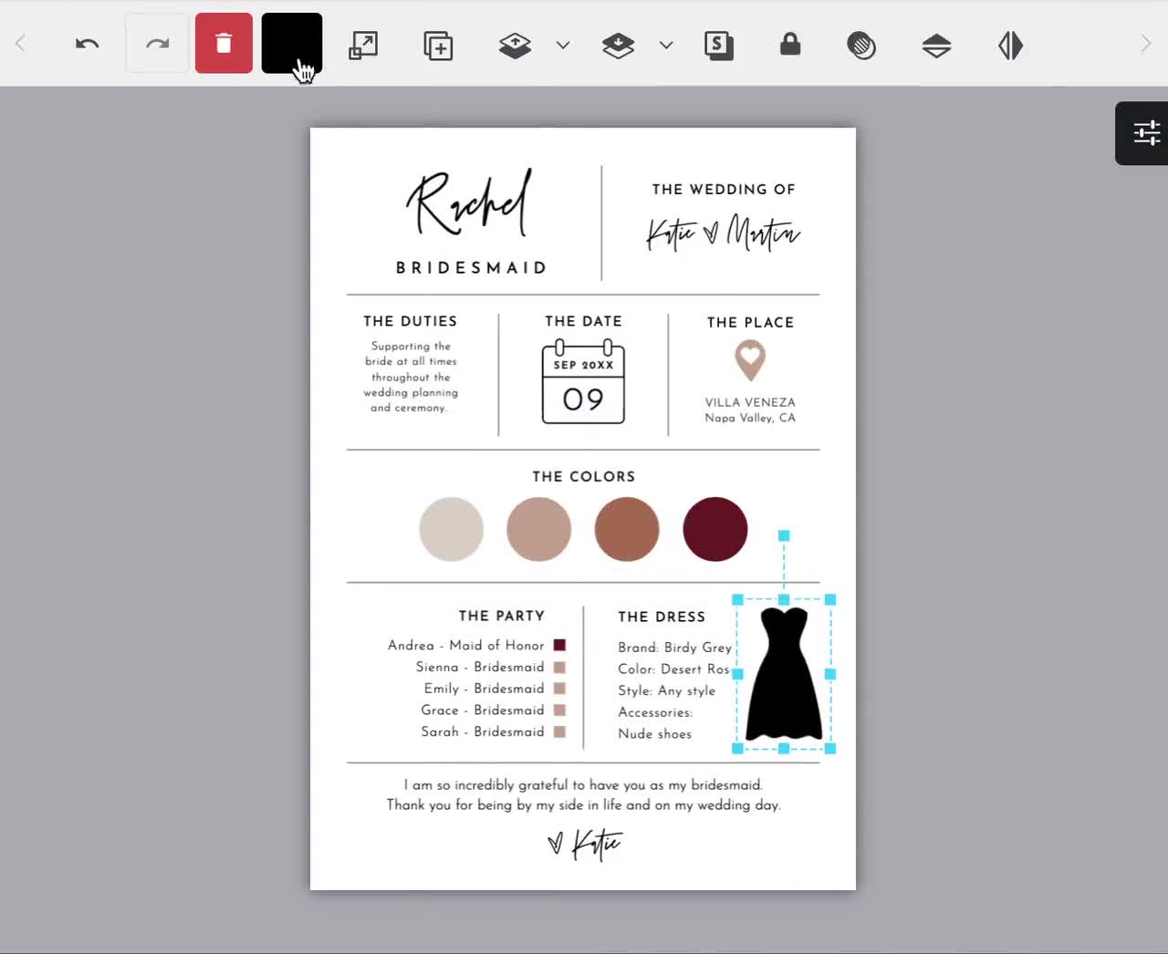Select the black dress graphic
Viewport: 1168px width, 954px height.
(x=784, y=674)
